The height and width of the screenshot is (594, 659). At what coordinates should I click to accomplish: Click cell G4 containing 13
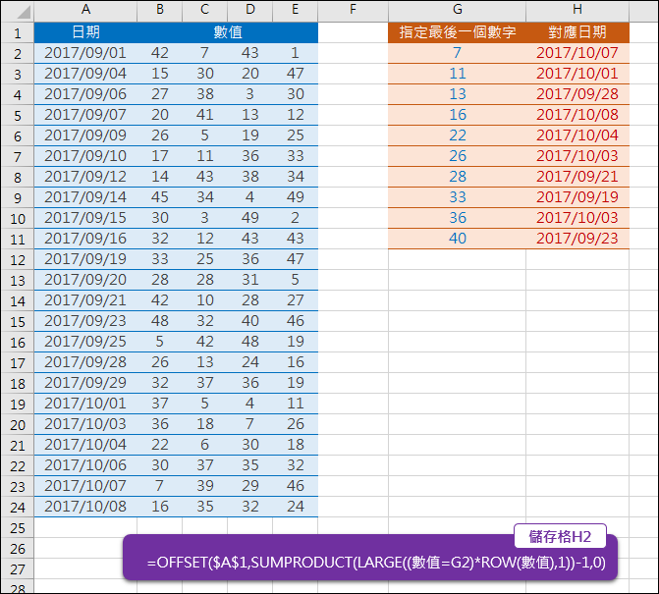[x=458, y=94]
